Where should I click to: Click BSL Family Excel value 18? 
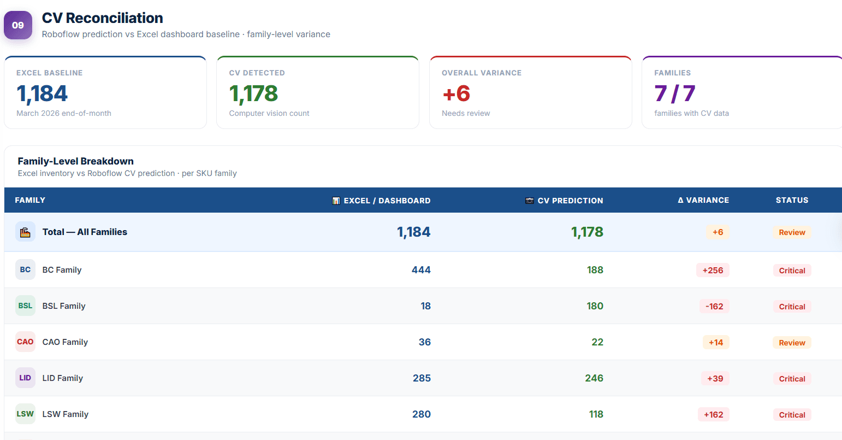426,306
